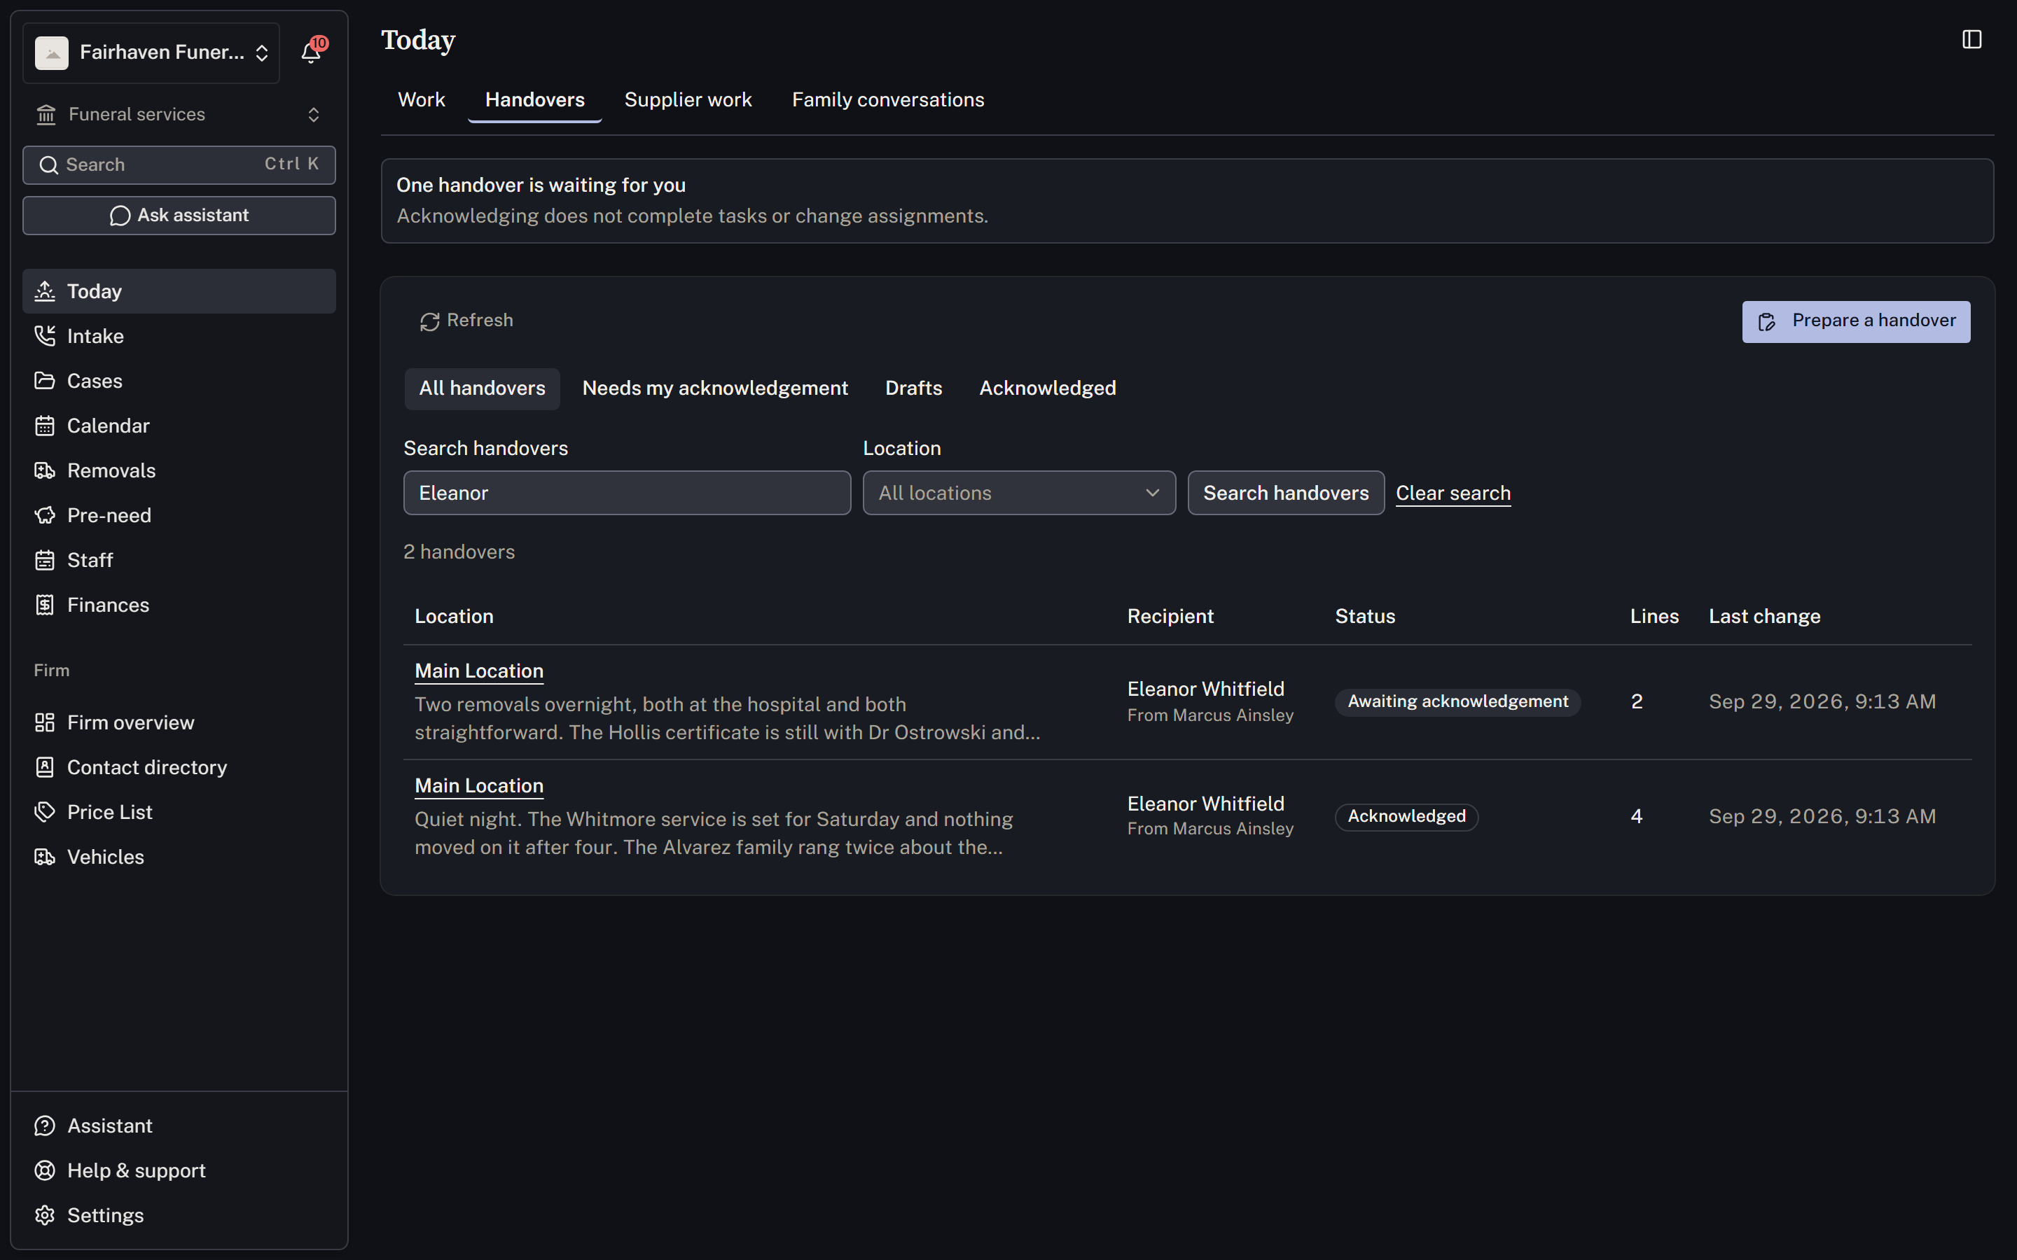Click the Intake phone icon

click(45, 336)
